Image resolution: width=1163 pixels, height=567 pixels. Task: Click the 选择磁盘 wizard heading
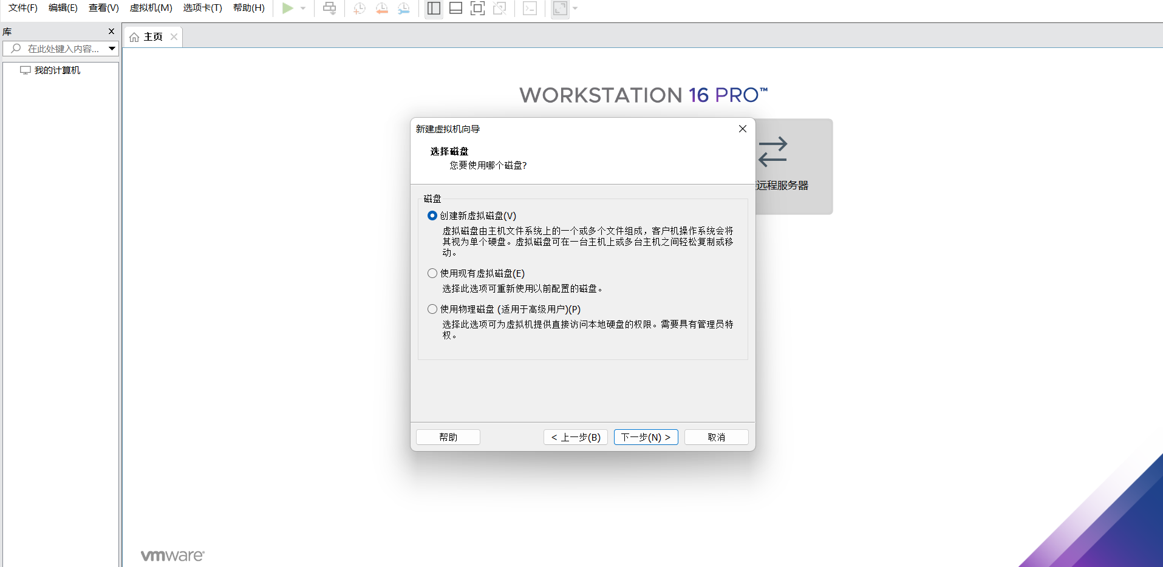coord(449,151)
